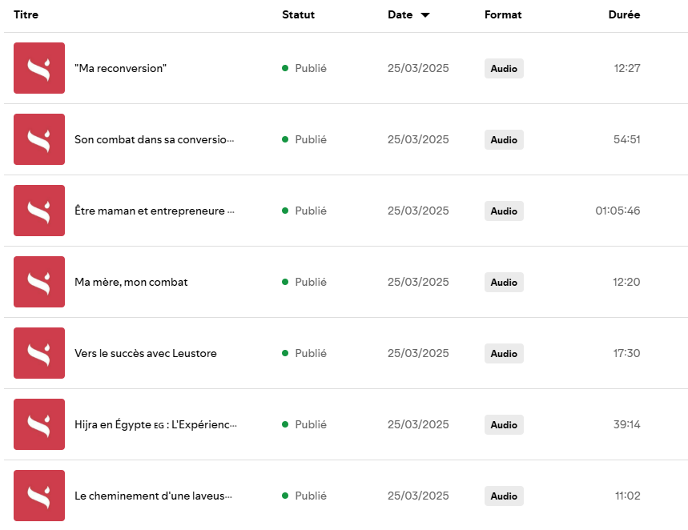Click the 11:02 duration of the last episode

coord(627,496)
